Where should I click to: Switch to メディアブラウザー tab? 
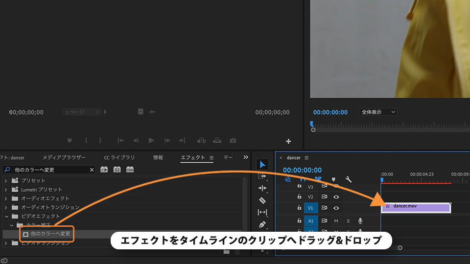[64, 157]
